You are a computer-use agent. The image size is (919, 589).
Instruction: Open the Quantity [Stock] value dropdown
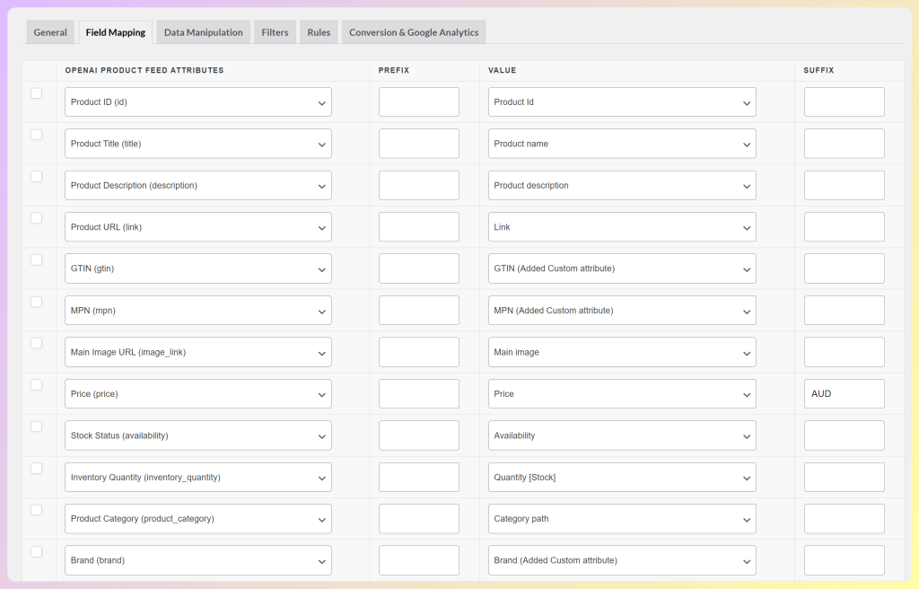[621, 477]
